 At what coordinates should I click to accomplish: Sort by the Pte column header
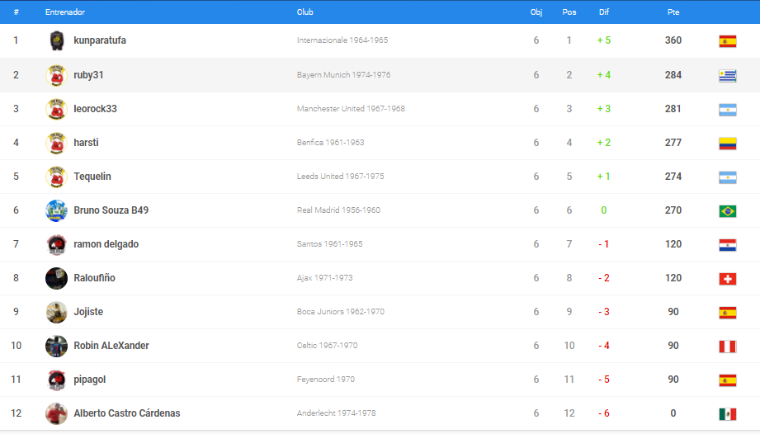click(x=673, y=12)
